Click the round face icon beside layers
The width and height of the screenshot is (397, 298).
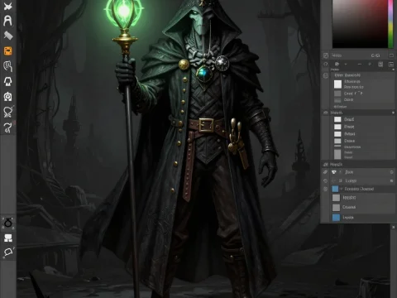[326, 189]
